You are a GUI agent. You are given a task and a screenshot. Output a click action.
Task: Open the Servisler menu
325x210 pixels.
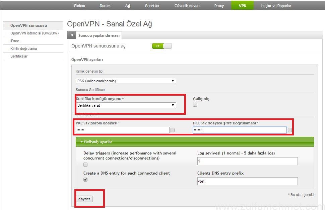pos(152,6)
